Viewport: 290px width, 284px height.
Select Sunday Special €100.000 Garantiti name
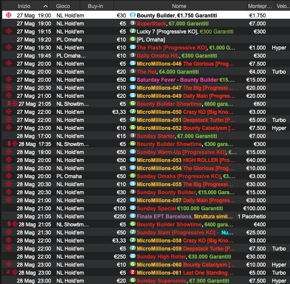pos(180,209)
